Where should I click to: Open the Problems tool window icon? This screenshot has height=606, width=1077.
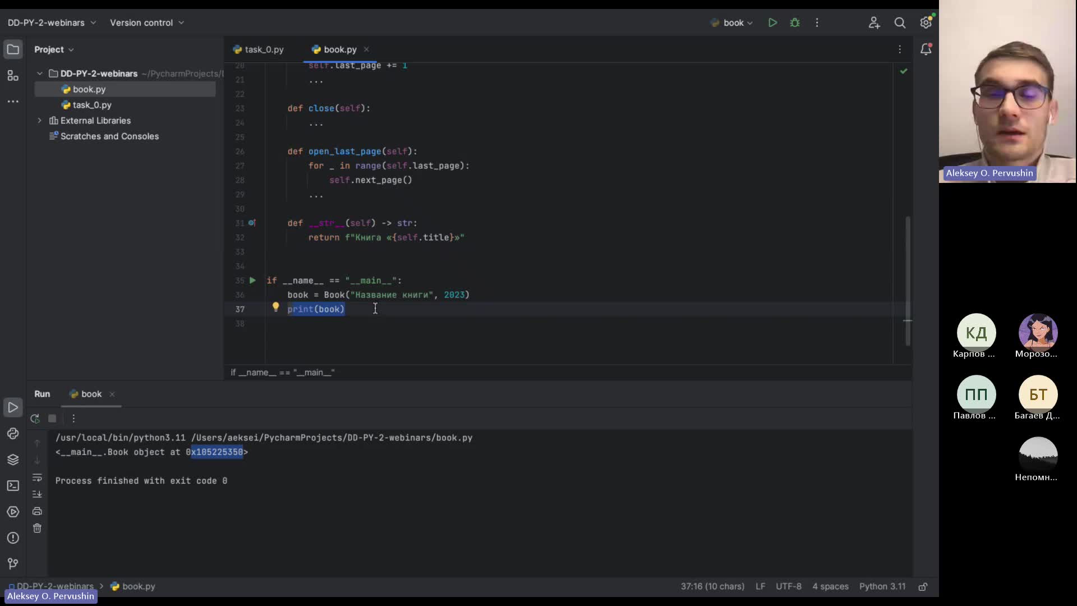tap(13, 538)
